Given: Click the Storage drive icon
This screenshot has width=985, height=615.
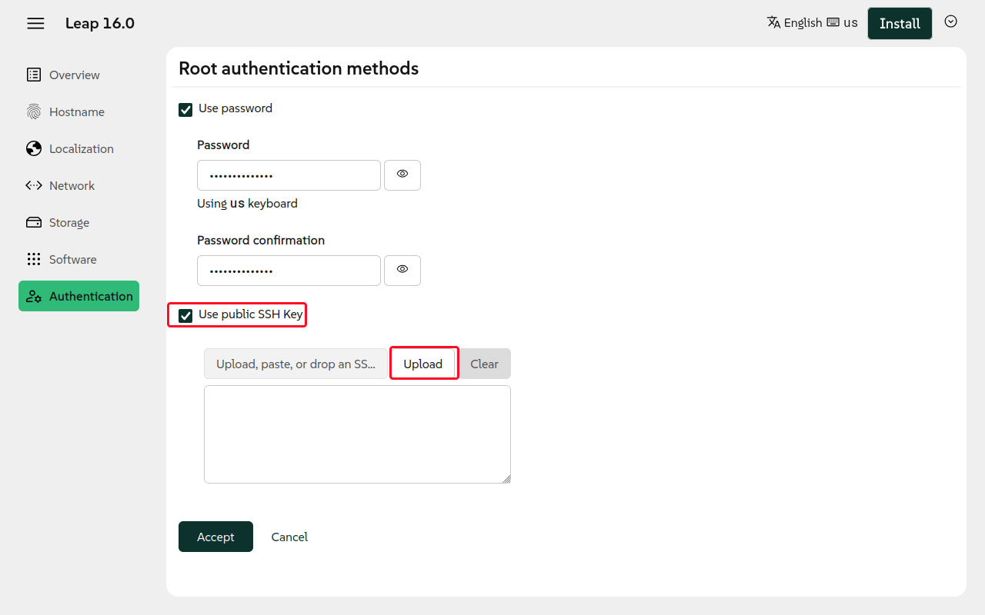Looking at the screenshot, I should point(34,222).
